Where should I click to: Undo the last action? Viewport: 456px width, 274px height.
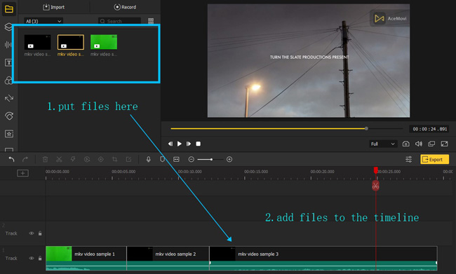pyautogui.click(x=11, y=159)
